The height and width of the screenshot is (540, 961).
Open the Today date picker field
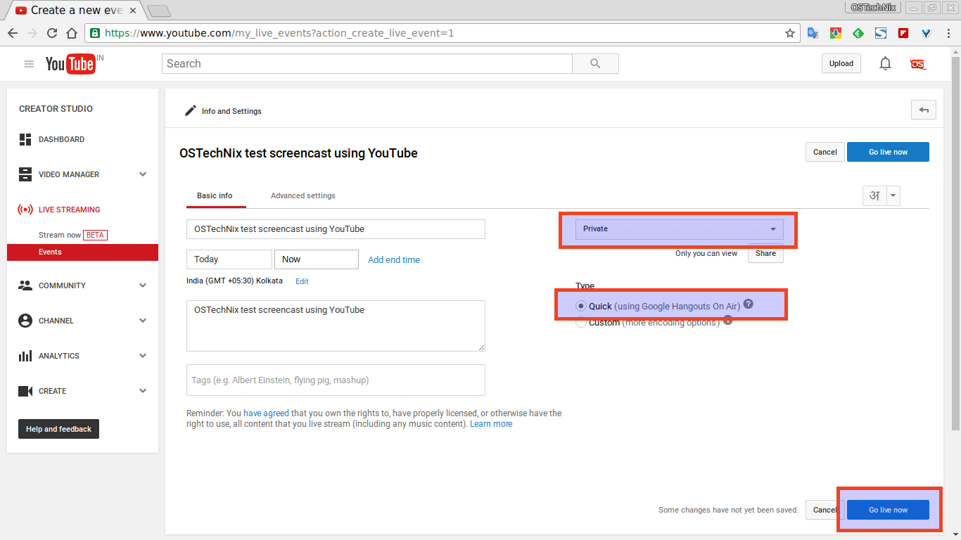[229, 259]
